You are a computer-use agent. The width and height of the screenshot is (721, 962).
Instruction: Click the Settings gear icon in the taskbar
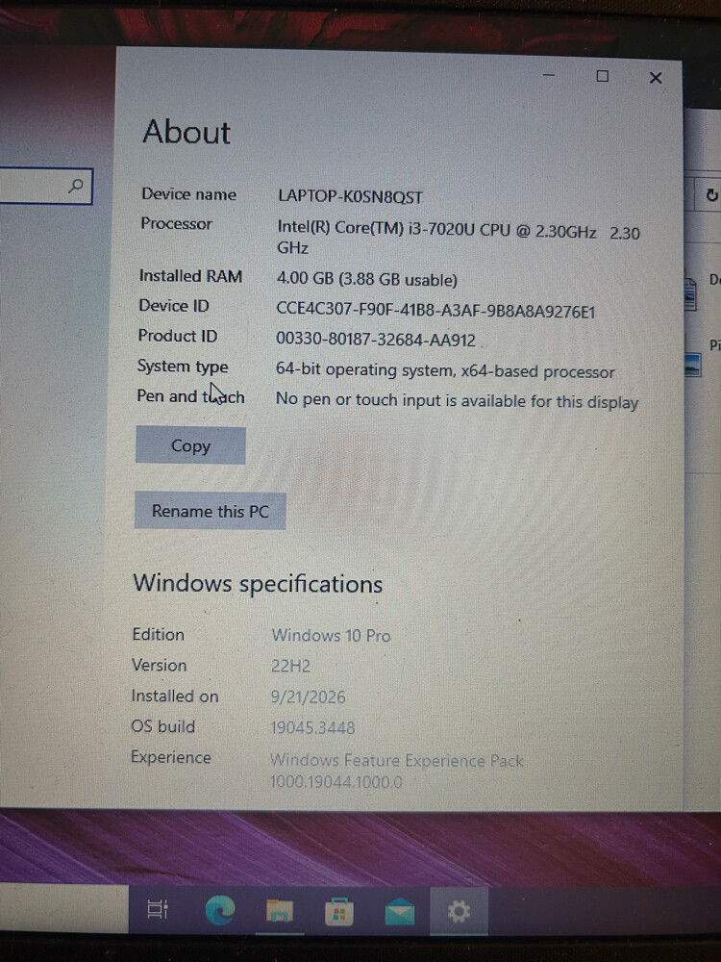click(459, 911)
